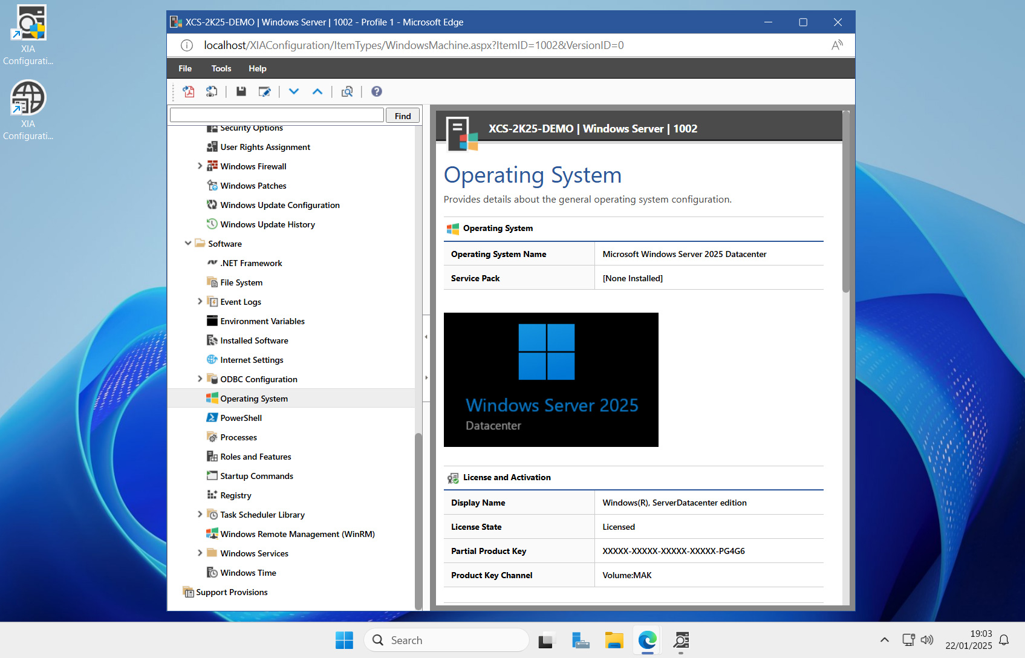The width and height of the screenshot is (1025, 658).
Task: Focus the tree search input field
Action: click(277, 115)
